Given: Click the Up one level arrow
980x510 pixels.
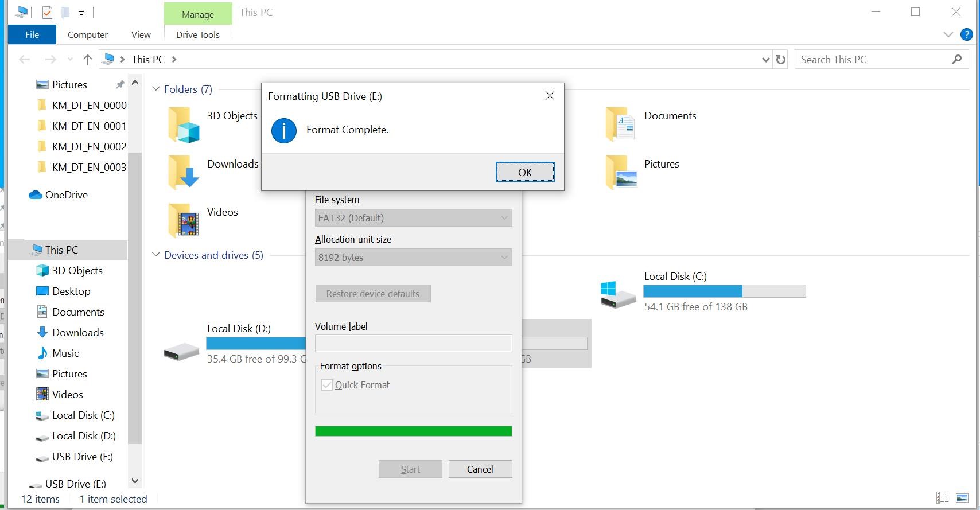Looking at the screenshot, I should 87,60.
